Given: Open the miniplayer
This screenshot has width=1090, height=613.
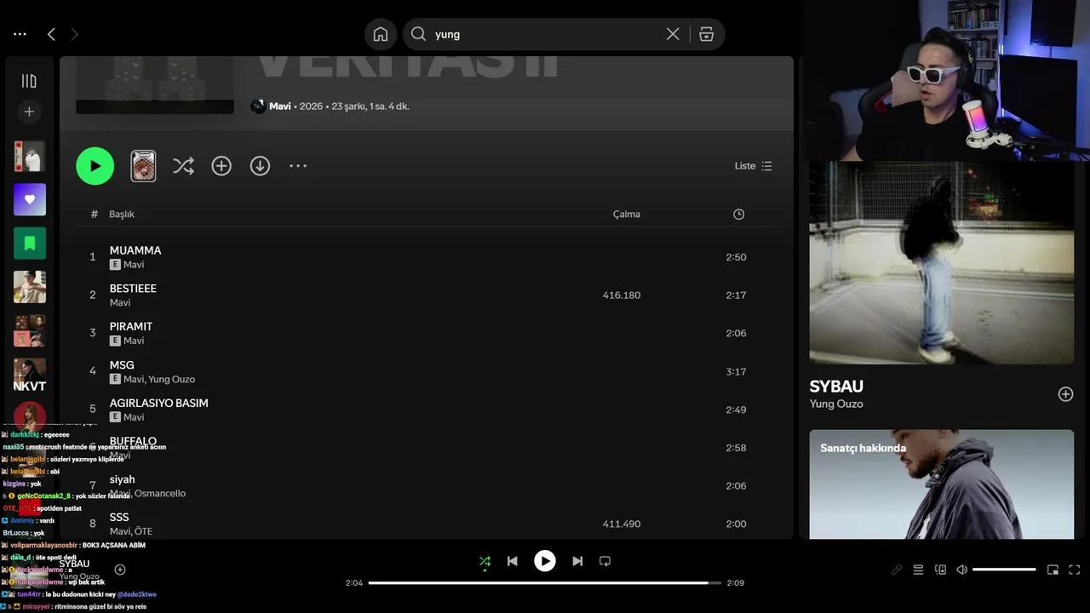Looking at the screenshot, I should pos(1053,570).
